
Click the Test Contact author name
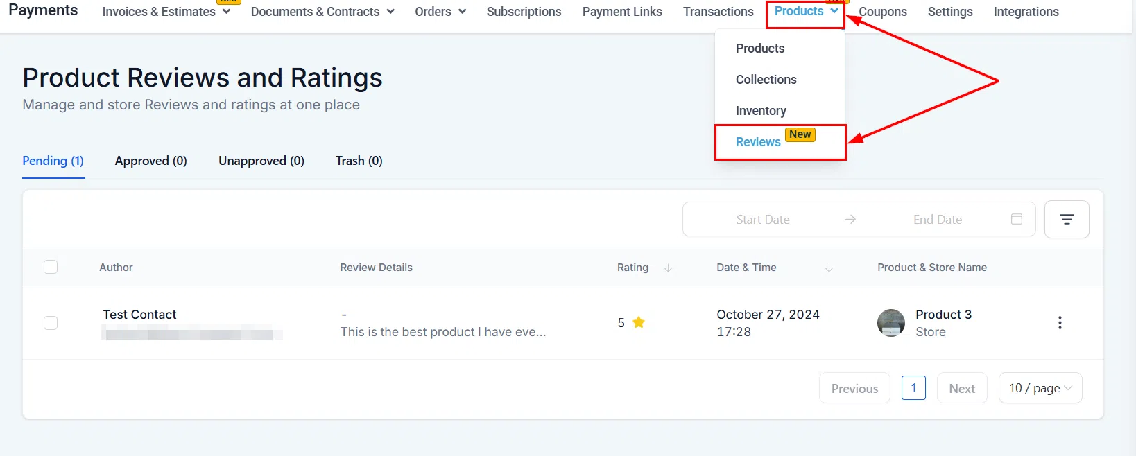[x=139, y=315]
